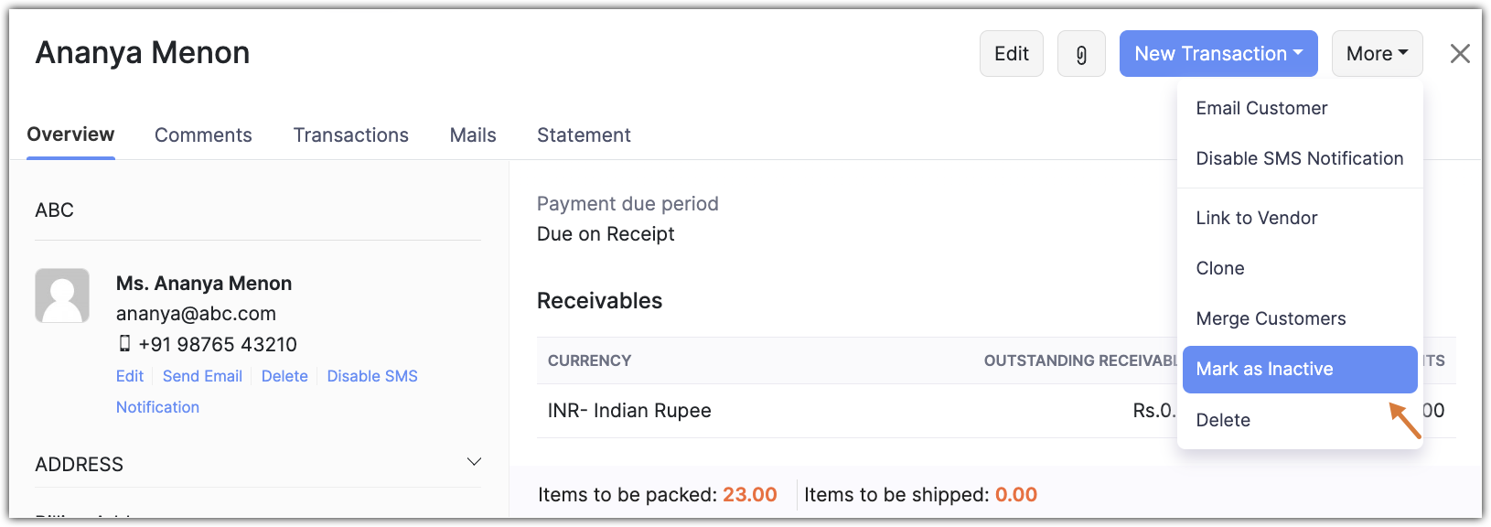Select Disable SMS Notification menu option
Screen dimensions: 1491x527
coord(1299,158)
